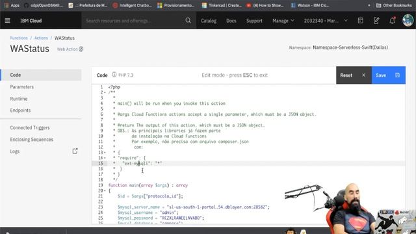
Task: Click the <?php opening tag line
Action: pyautogui.click(x=114, y=87)
